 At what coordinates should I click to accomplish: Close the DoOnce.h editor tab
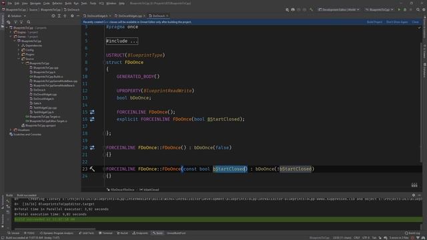tap(167, 16)
